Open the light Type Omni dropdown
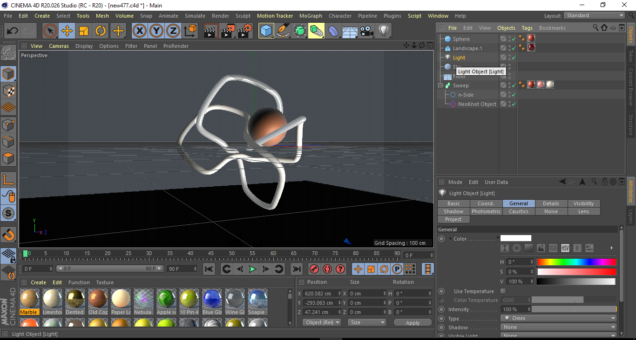The image size is (636, 340). pos(559,318)
